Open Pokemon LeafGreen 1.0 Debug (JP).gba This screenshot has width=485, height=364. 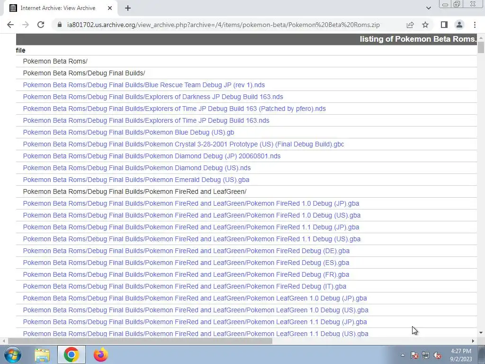(195, 298)
